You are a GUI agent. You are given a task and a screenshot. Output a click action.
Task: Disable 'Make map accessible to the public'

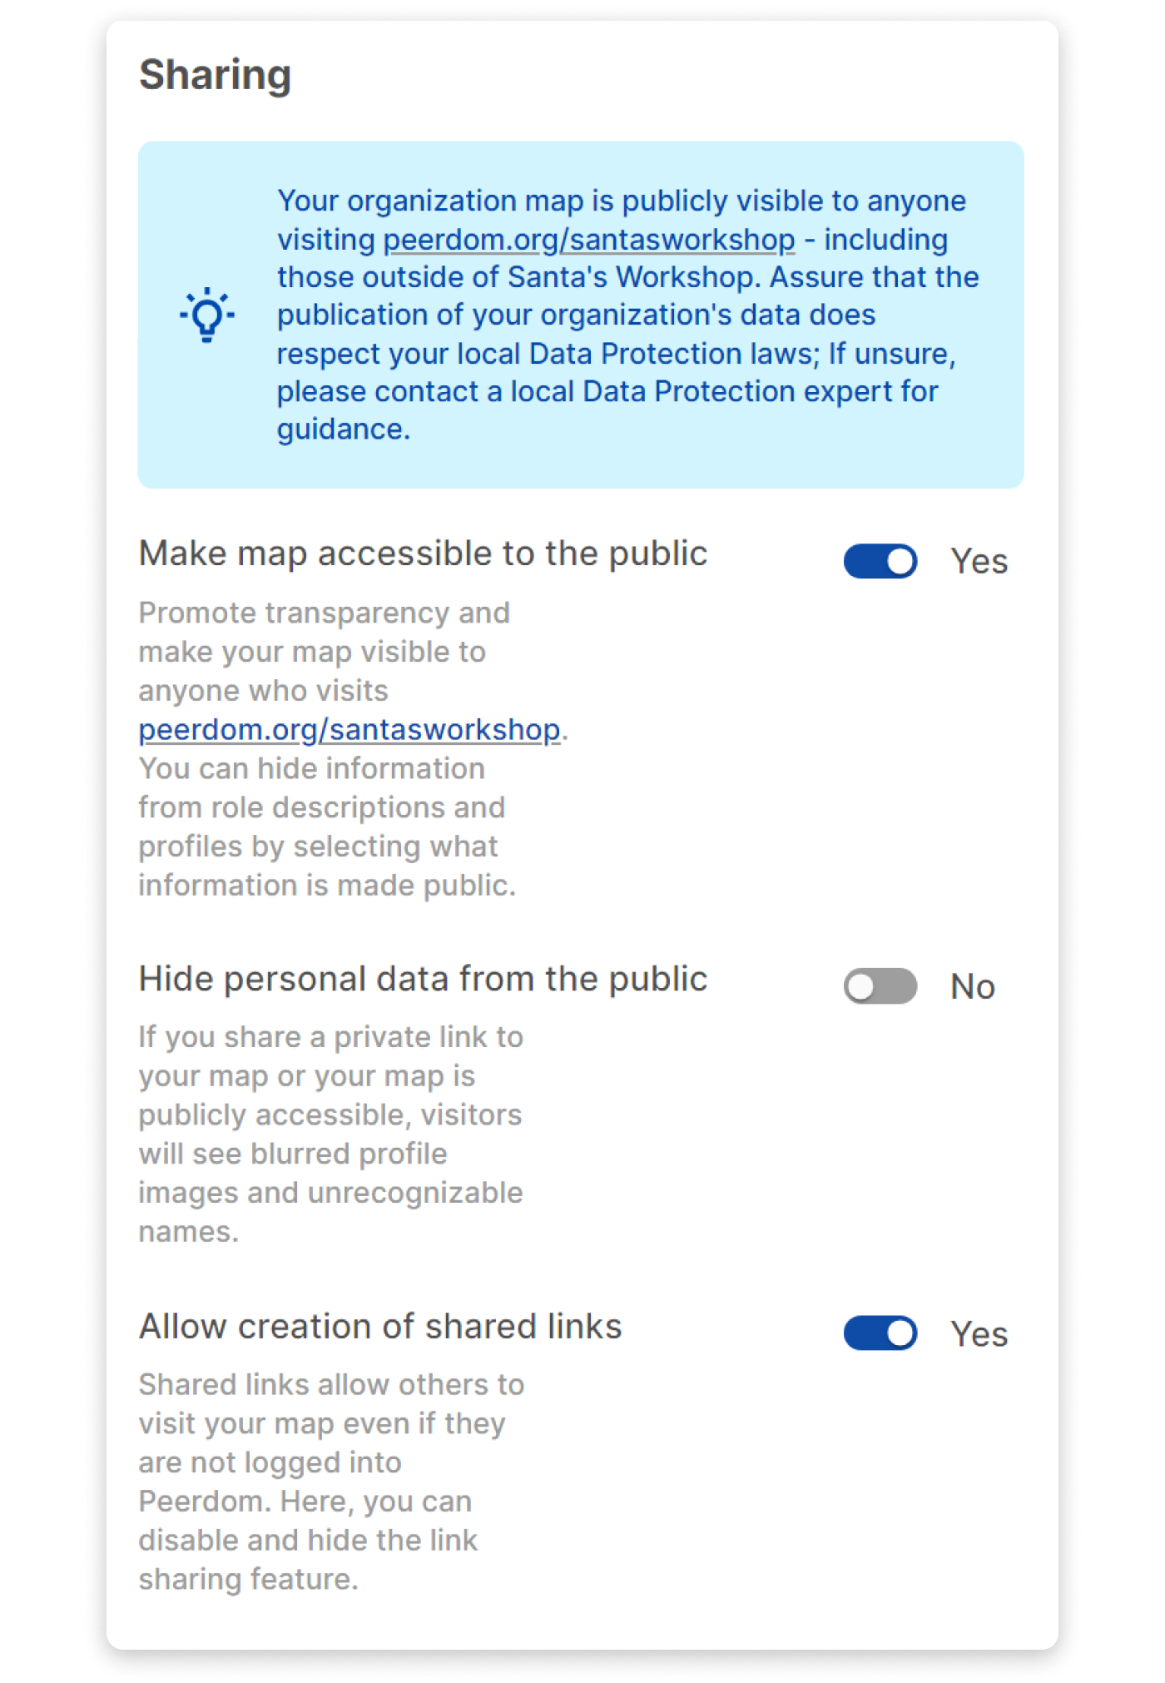point(880,561)
